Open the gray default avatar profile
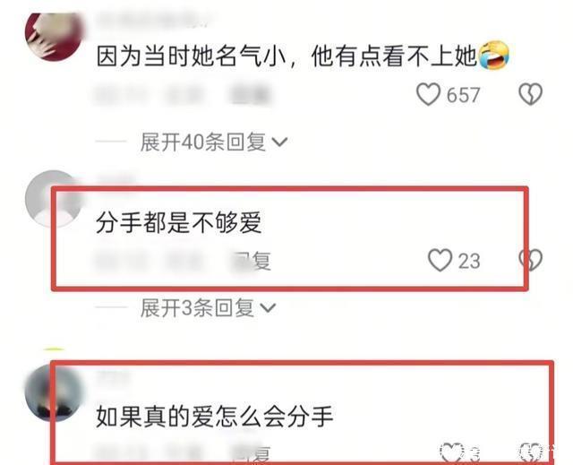 pos(54,199)
